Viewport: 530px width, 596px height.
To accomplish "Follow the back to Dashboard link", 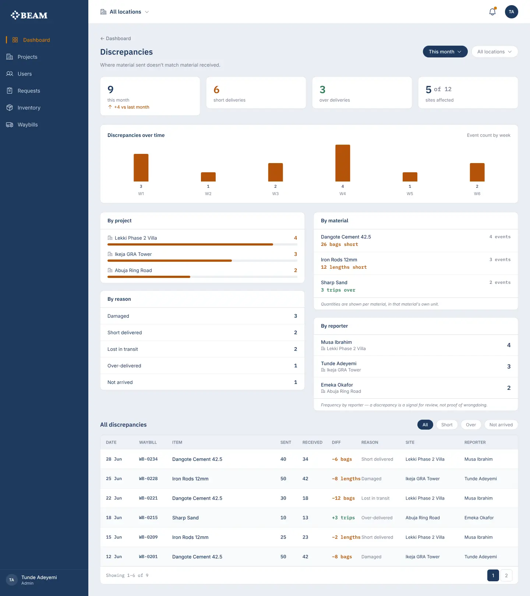I will [x=116, y=38].
